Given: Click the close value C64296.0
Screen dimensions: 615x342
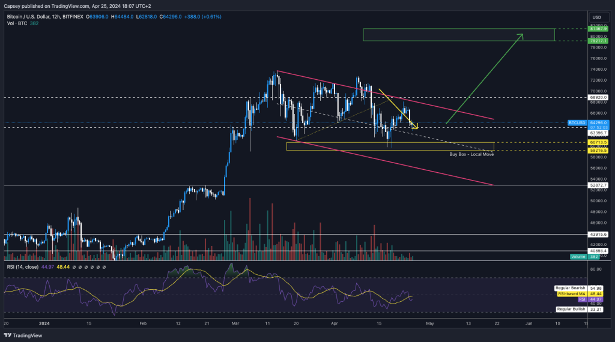Looking at the screenshot, I should [171, 17].
